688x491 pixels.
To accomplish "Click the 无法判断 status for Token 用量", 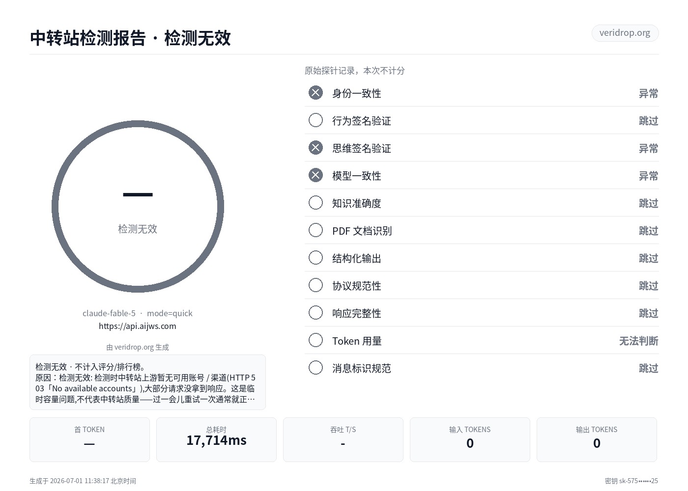I will (638, 341).
